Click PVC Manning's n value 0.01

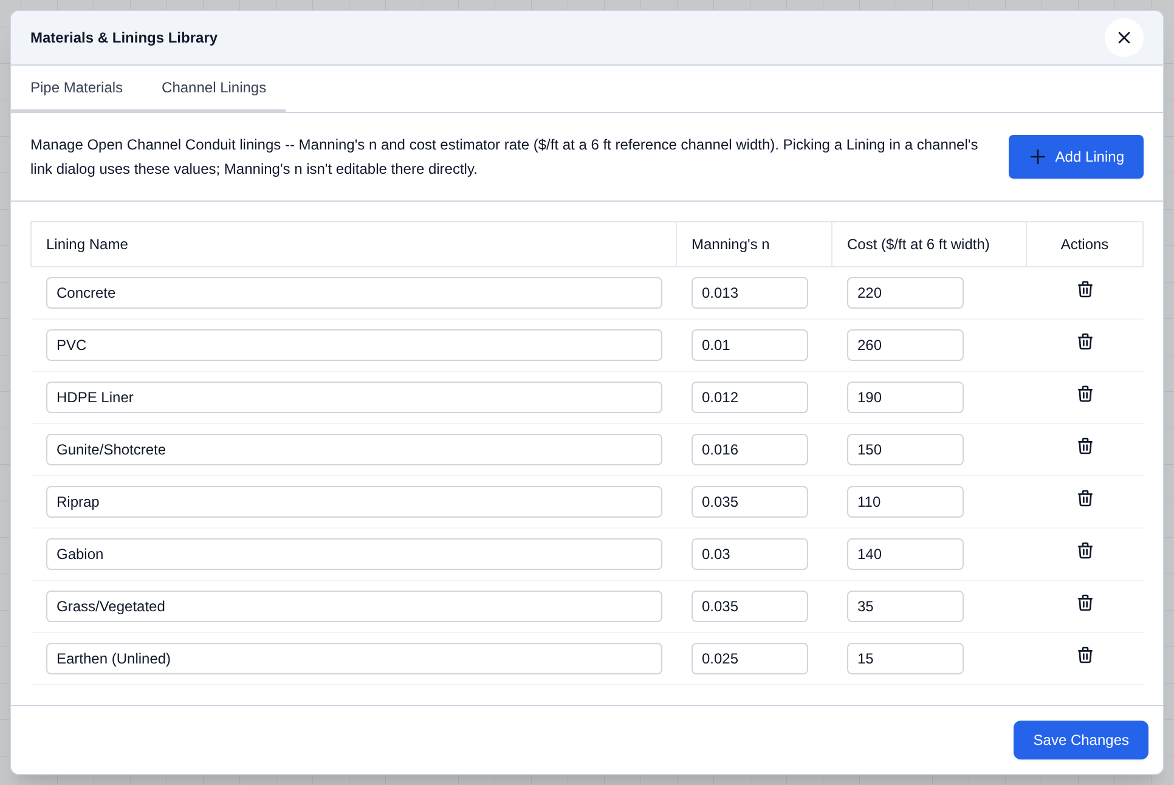pos(749,345)
